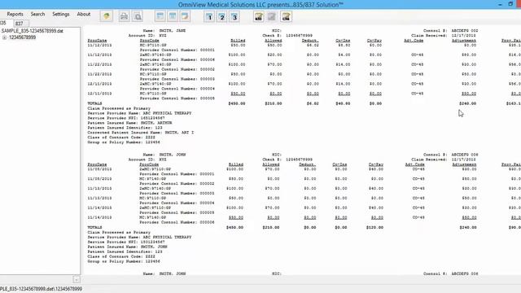The height and width of the screenshot is (293, 521).
Task: Select SAMPLE_835-12345678999.dat in the tree
Action: coord(33,31)
